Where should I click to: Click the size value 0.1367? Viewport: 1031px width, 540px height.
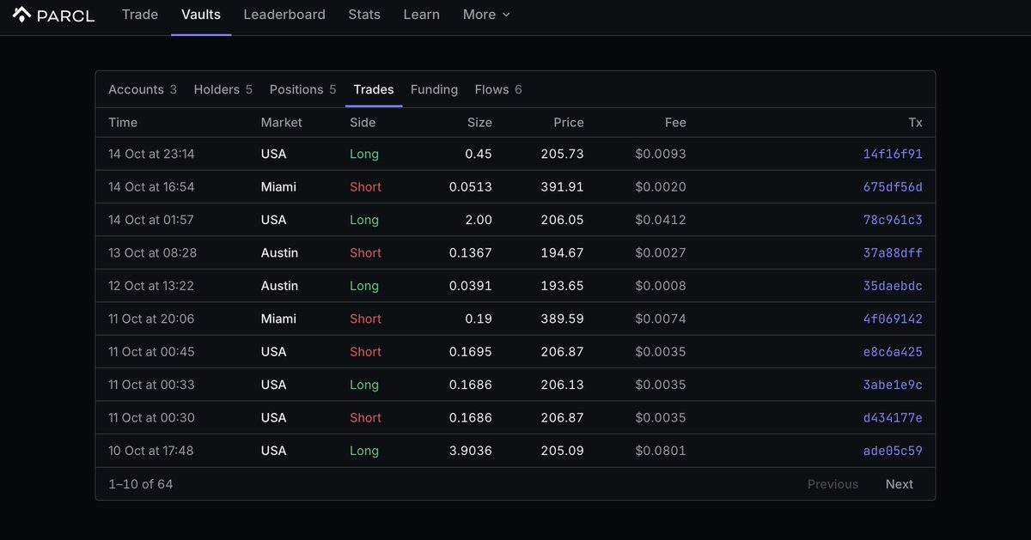[x=471, y=253]
